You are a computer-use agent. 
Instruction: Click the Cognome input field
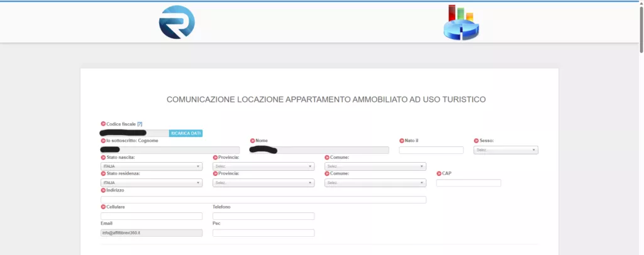pos(170,150)
